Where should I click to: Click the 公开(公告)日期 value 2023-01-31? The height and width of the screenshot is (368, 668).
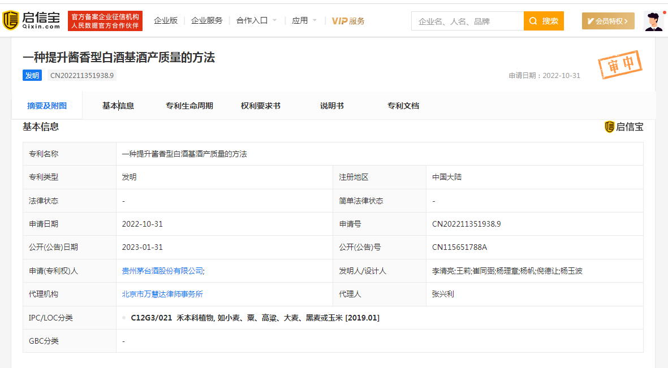click(x=143, y=247)
